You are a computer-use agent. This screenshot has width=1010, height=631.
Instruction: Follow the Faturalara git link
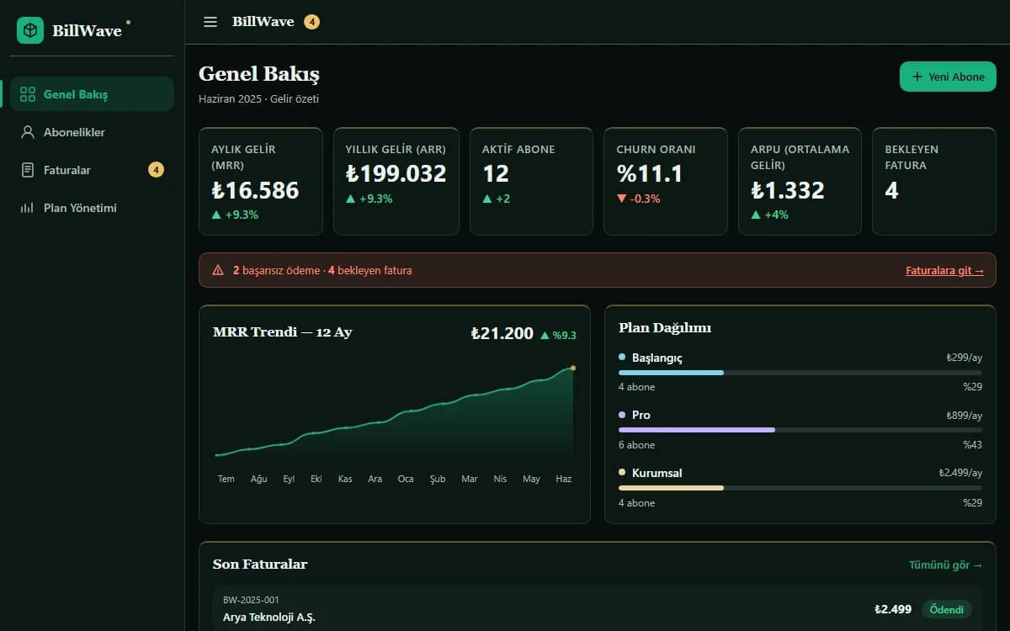click(x=944, y=271)
